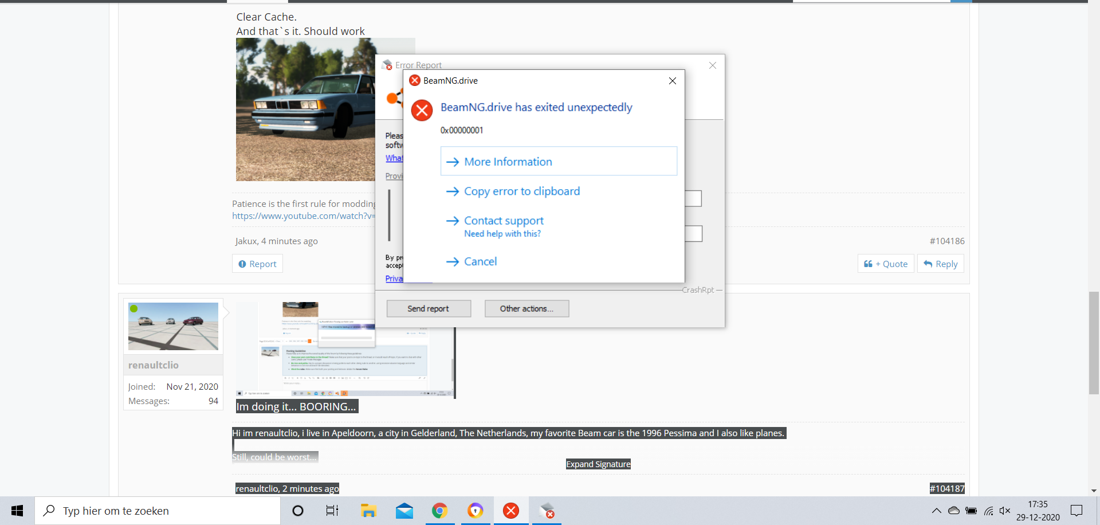Open the YouTube link in signature
This screenshot has width=1100, height=525.
pos(304,216)
